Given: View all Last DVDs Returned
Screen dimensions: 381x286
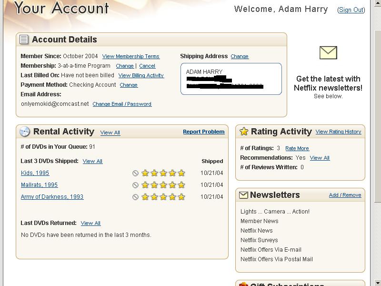Looking at the screenshot, I should coord(90,223).
